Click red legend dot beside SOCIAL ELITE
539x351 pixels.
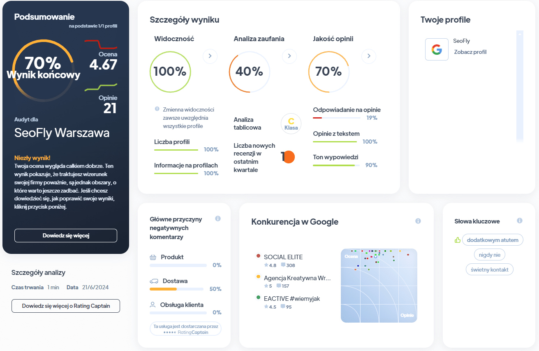(x=258, y=256)
